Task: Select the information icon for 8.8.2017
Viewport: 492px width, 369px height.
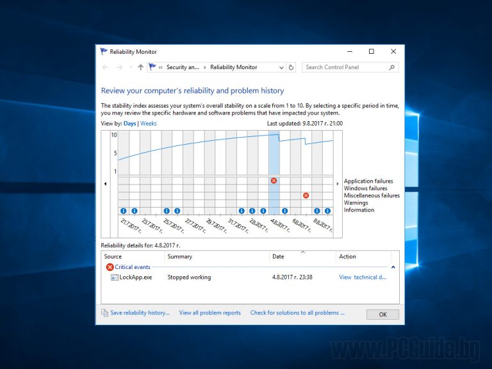Action: tap(317, 211)
